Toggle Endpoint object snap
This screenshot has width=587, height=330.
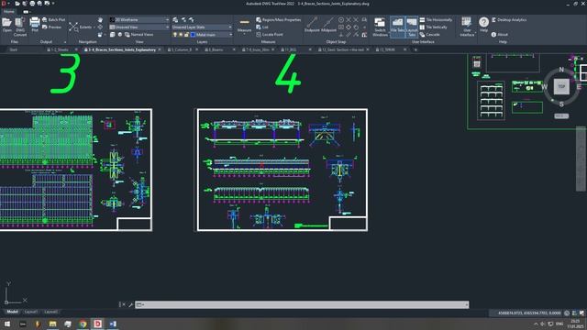tap(312, 25)
